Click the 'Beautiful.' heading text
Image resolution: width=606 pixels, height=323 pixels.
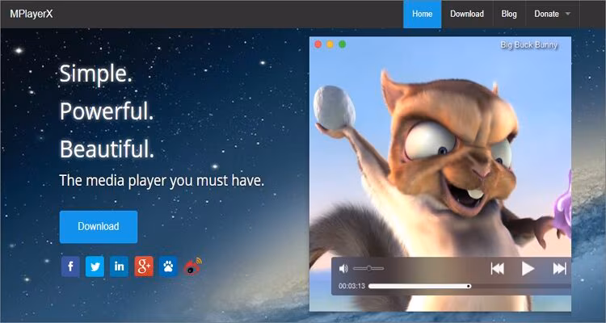coord(107,149)
